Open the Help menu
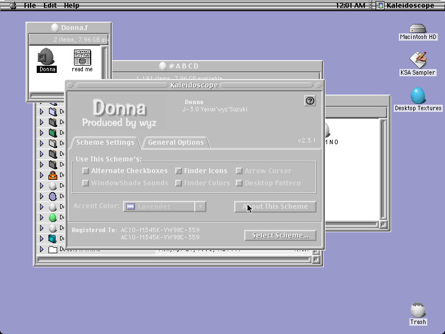Image resolution: width=445 pixels, height=334 pixels. coord(72,6)
